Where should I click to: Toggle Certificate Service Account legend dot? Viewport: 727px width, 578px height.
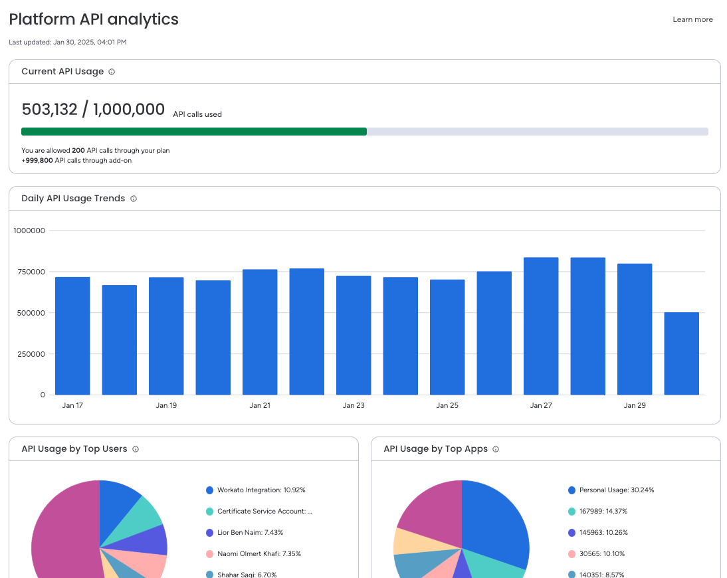pos(209,512)
